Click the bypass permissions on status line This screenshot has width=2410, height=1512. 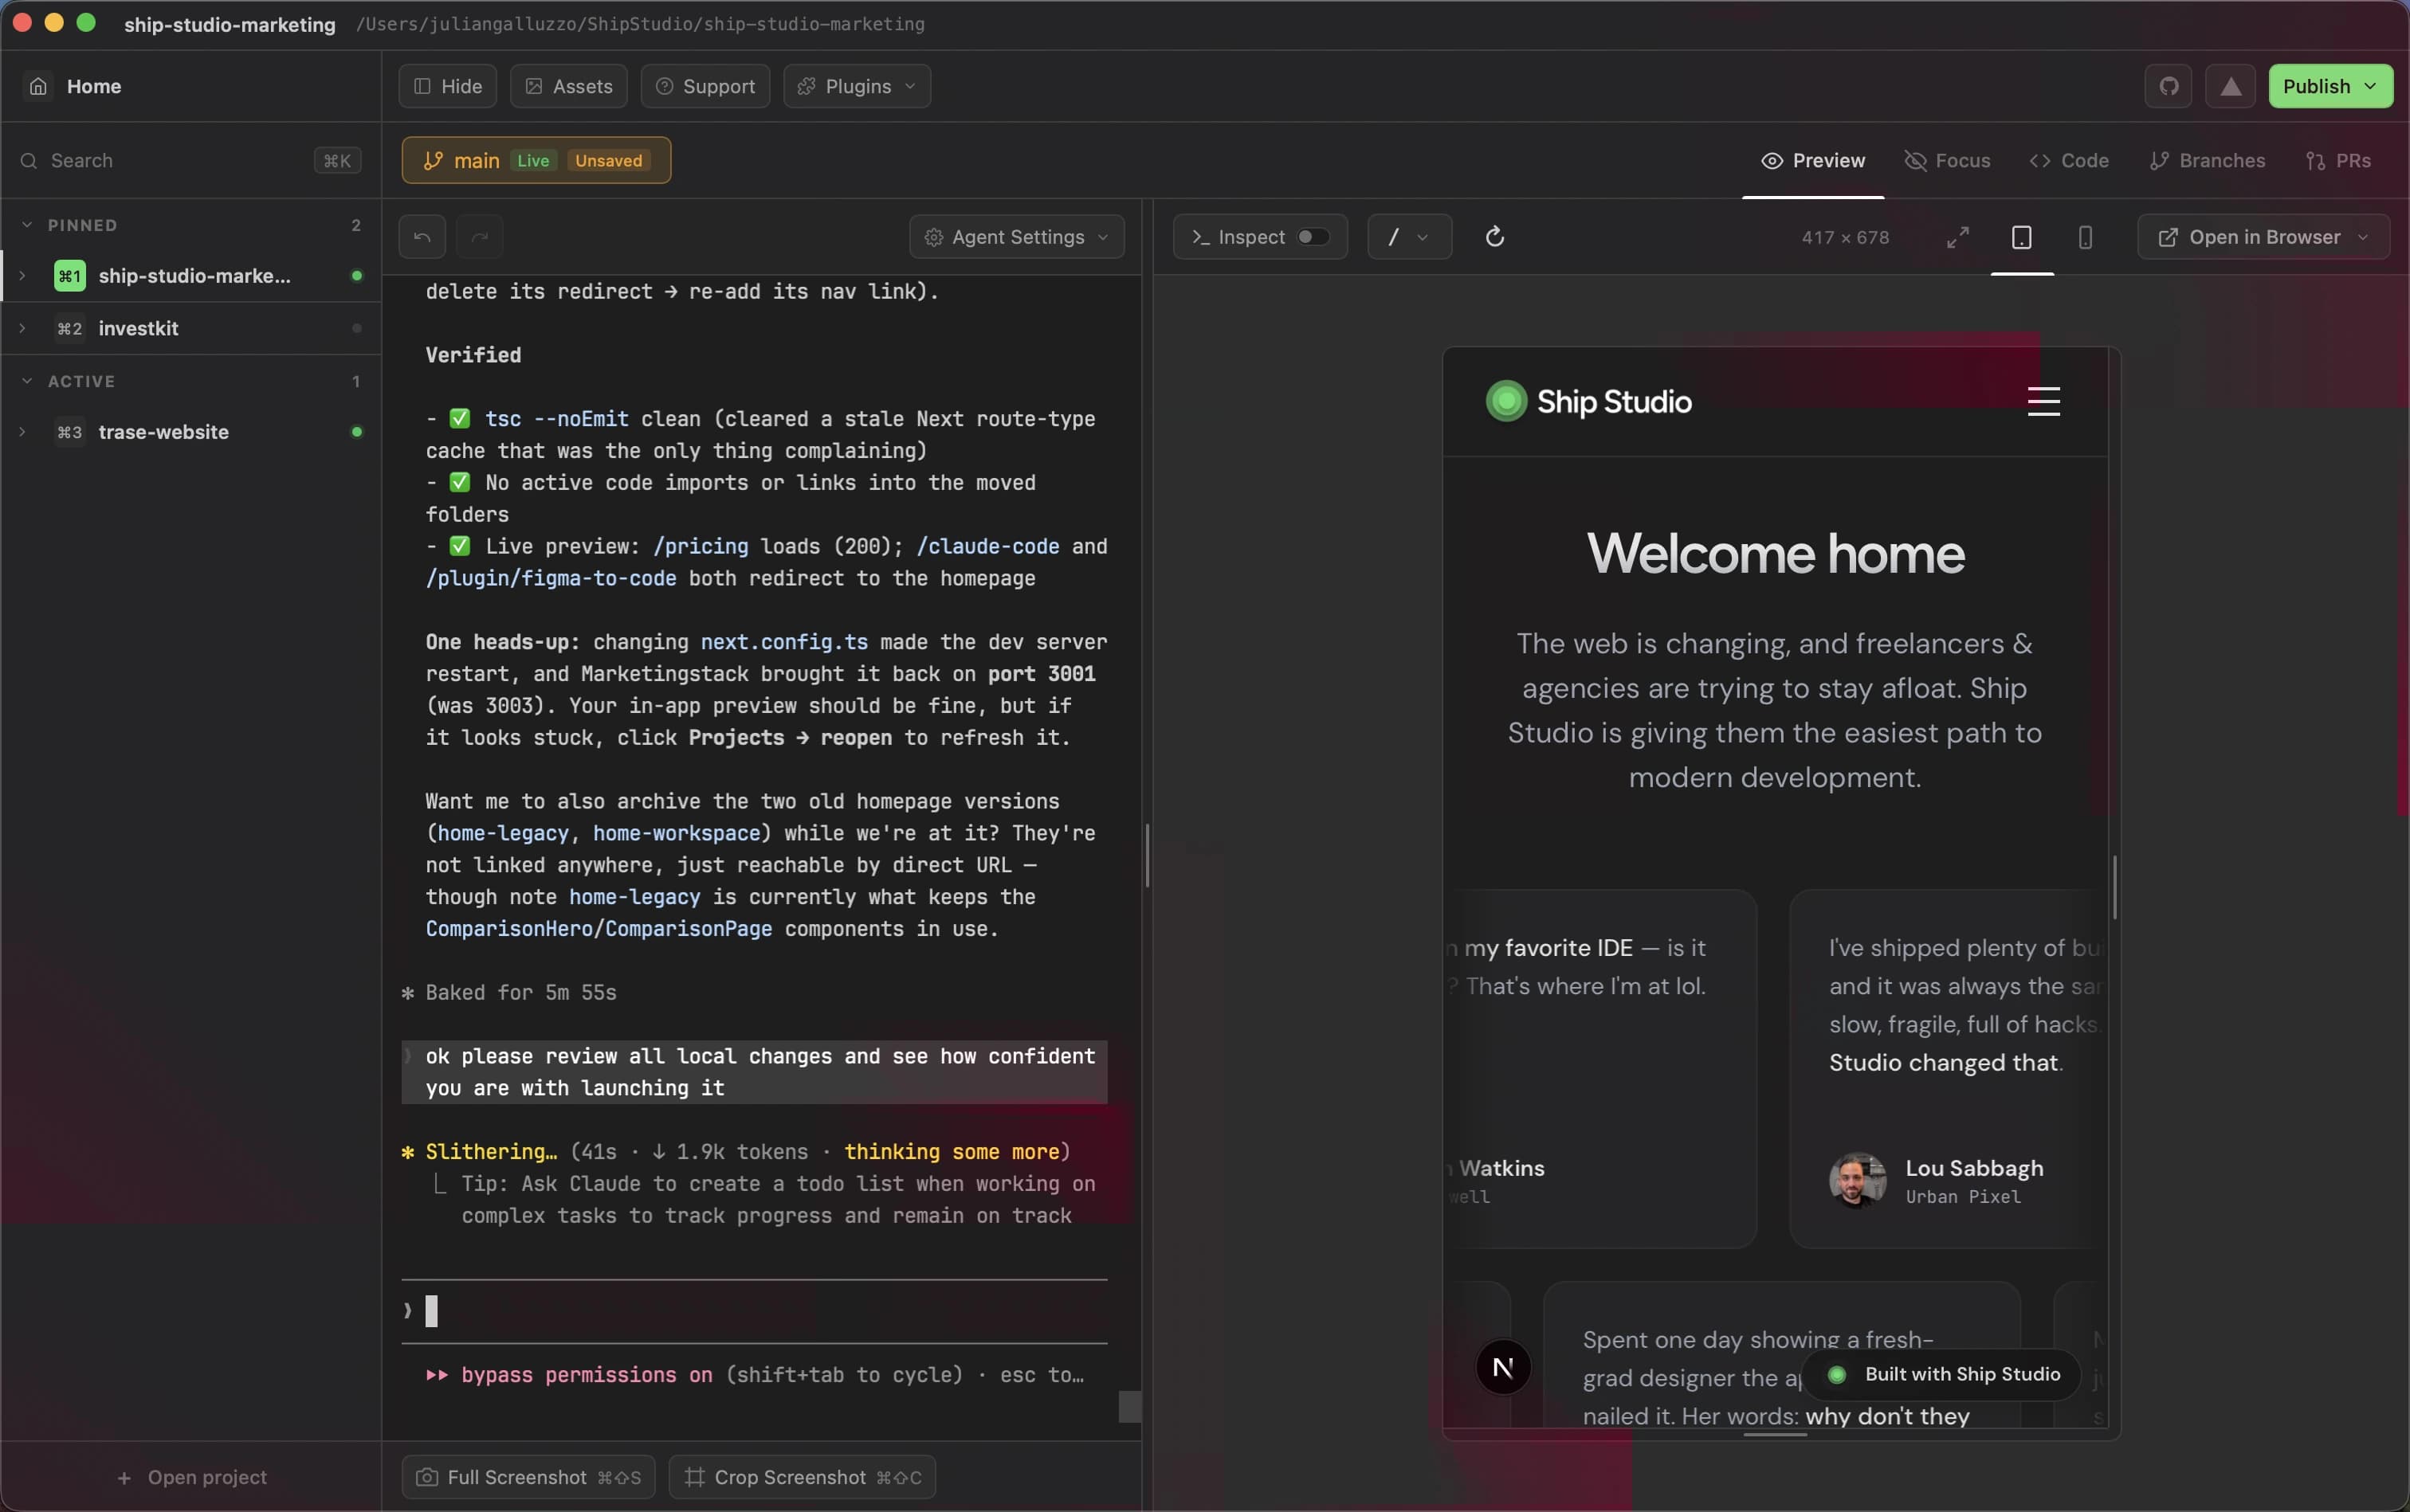coord(587,1375)
